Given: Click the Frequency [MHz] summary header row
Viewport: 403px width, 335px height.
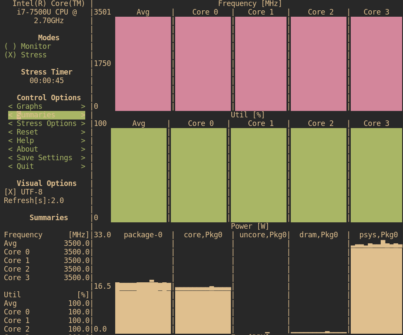Looking at the screenshot, I should [47, 235].
